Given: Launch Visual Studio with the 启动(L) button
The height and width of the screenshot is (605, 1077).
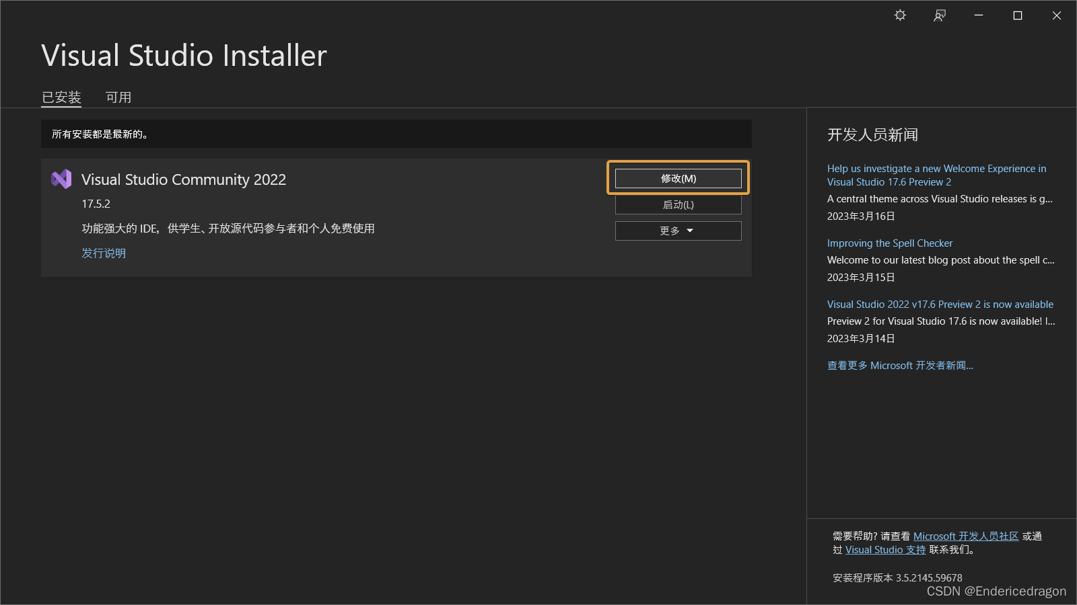Looking at the screenshot, I should pos(678,204).
